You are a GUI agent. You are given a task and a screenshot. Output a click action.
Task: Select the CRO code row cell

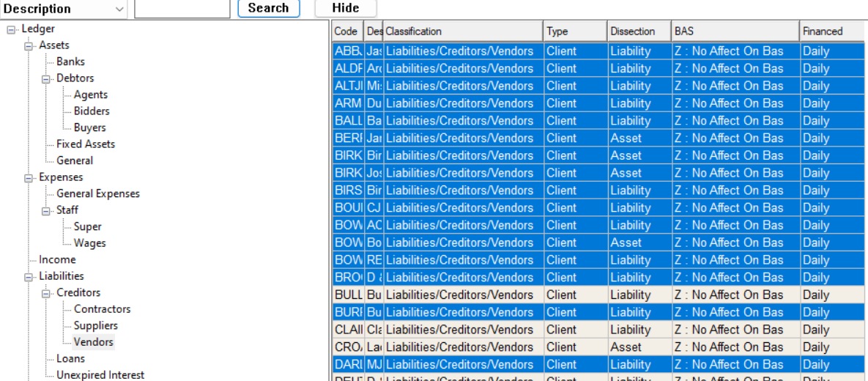point(348,347)
